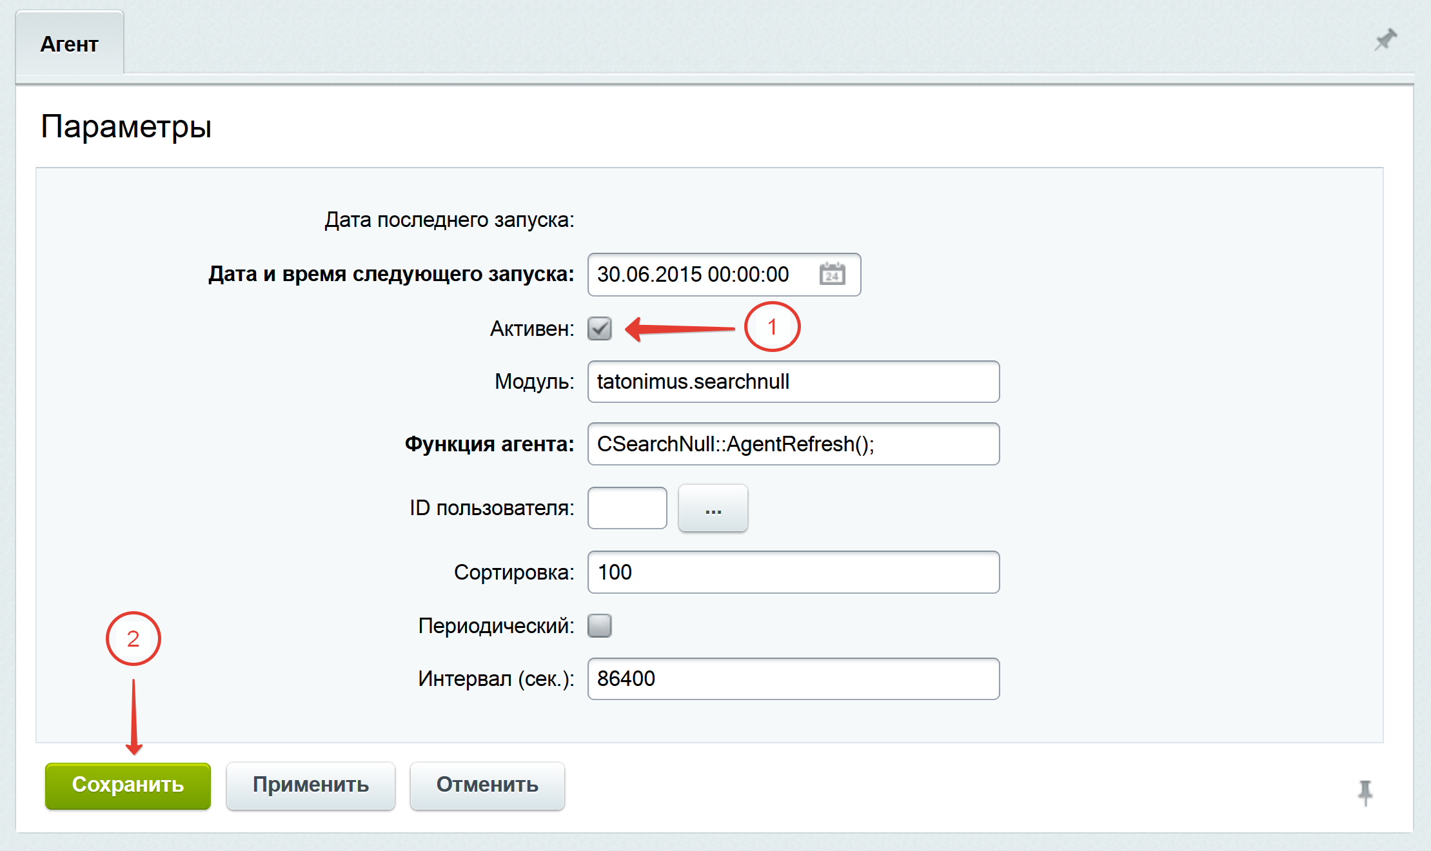
Task: Toggle the Активен checkbox
Action: 599,328
